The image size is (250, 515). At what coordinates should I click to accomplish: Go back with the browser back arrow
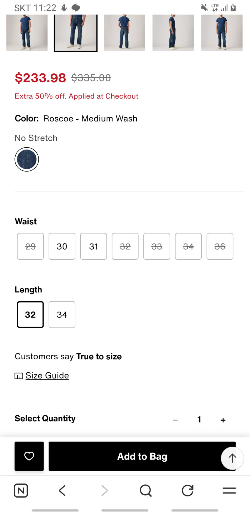[x=62, y=491]
